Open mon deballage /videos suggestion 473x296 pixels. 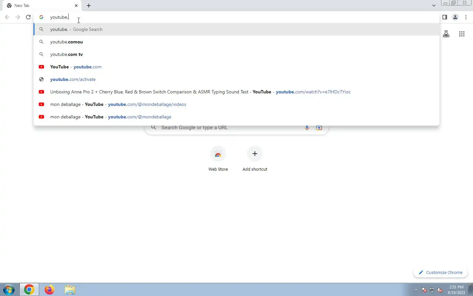pos(236,104)
